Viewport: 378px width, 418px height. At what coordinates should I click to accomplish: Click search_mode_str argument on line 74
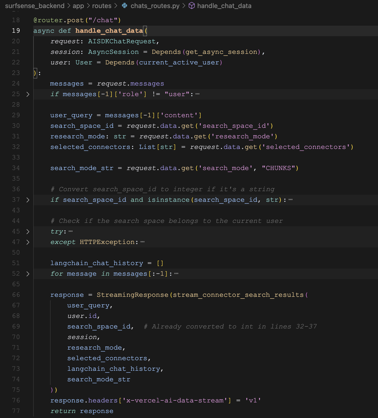coord(99,379)
